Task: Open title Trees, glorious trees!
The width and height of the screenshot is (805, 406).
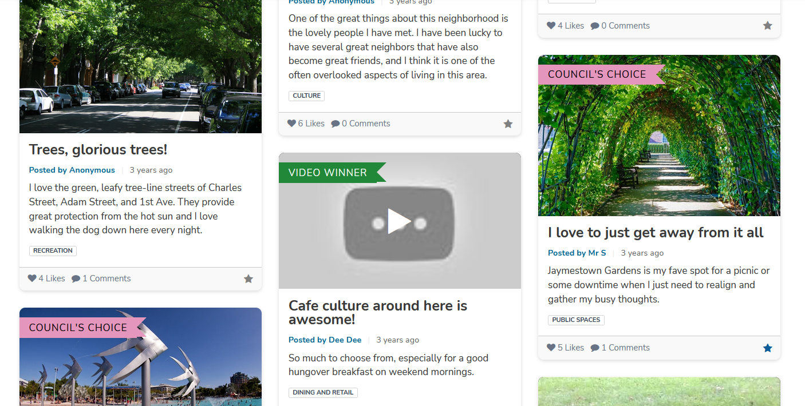Action: 98,150
